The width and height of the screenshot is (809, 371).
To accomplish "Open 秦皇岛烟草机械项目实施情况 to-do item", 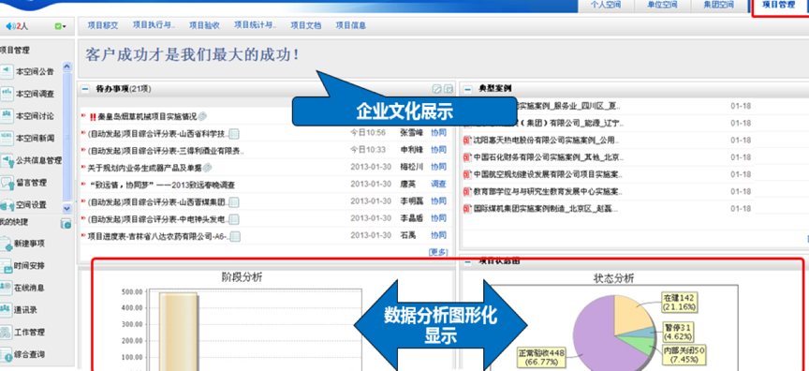I will coord(148,116).
